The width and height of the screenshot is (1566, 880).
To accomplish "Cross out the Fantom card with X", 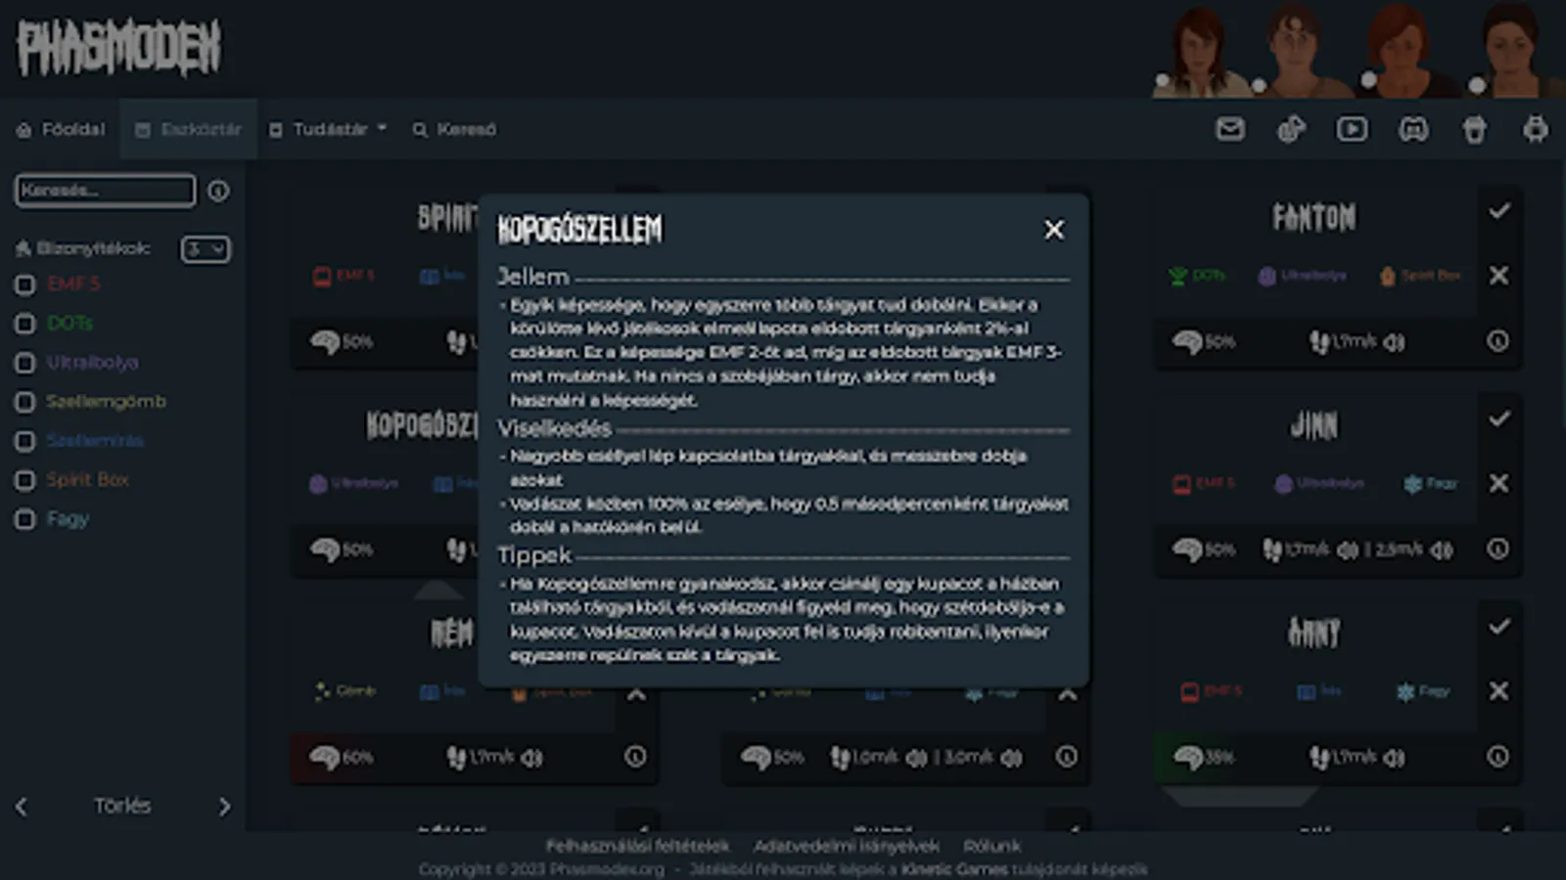I will pyautogui.click(x=1498, y=276).
